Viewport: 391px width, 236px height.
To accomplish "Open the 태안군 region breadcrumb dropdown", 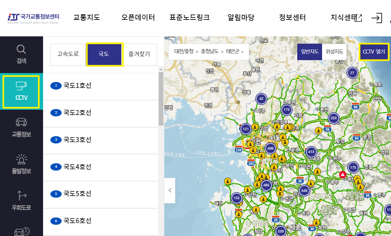I will point(235,52).
